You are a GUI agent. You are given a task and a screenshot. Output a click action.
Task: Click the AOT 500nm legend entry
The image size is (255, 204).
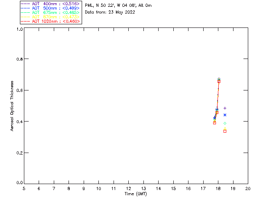(x=50, y=8)
